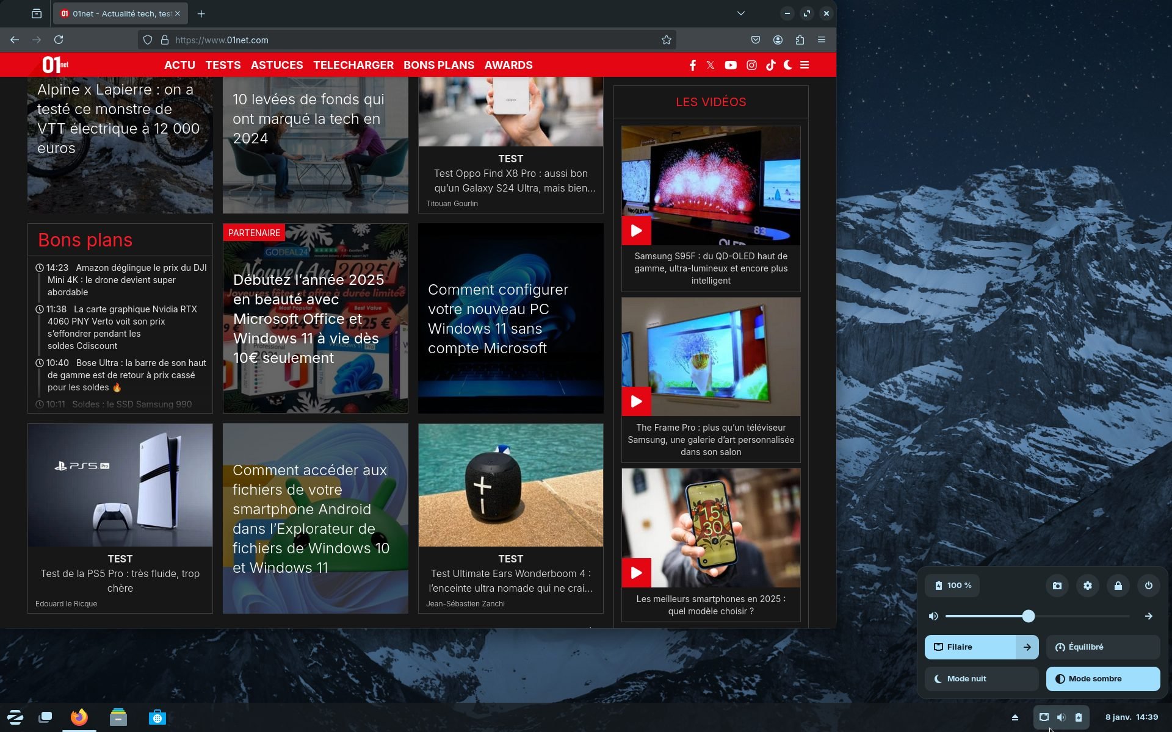This screenshot has height=732, width=1172.
Task: Open the power off menu button
Action: click(1149, 586)
